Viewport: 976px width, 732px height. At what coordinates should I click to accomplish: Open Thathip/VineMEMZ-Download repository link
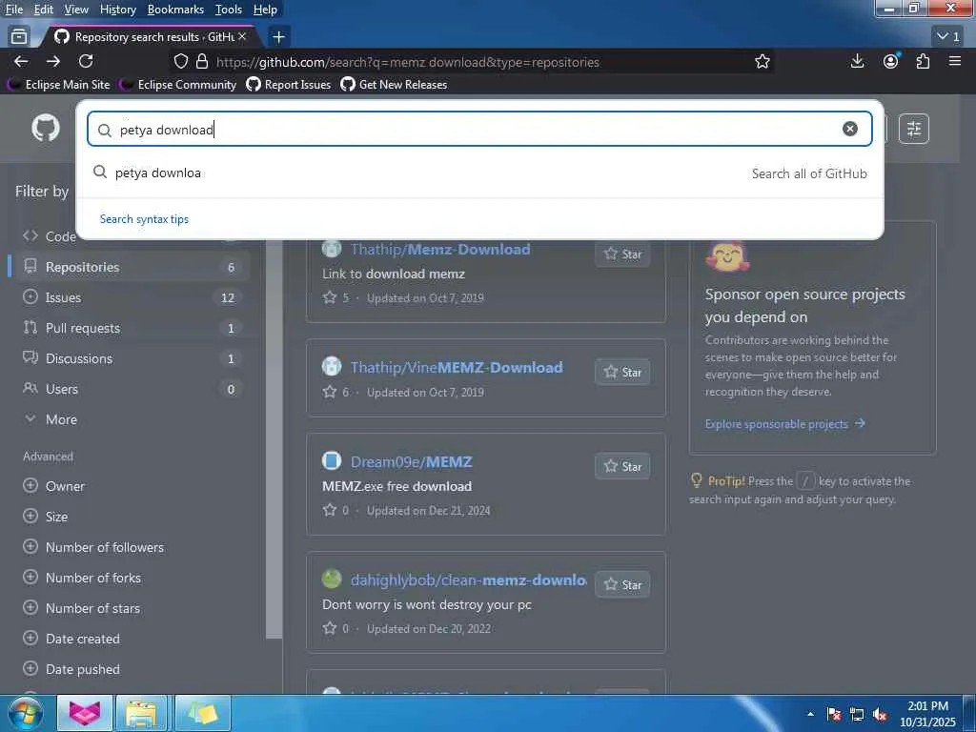457,367
